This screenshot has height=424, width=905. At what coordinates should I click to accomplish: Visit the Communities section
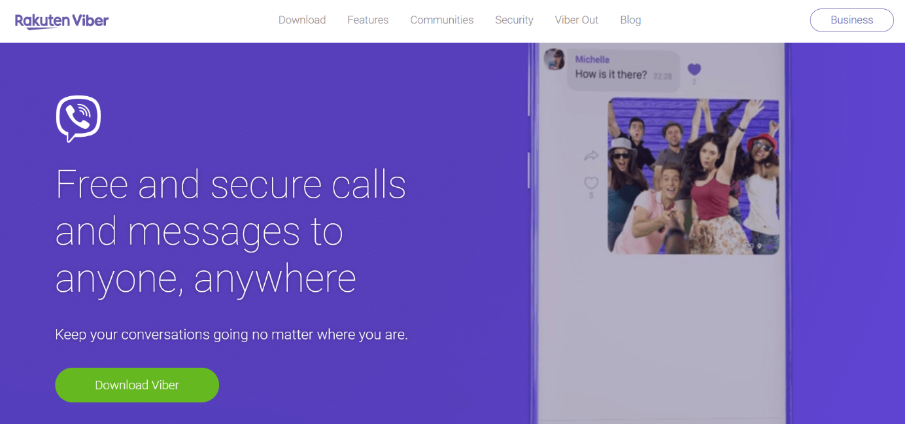click(x=442, y=20)
